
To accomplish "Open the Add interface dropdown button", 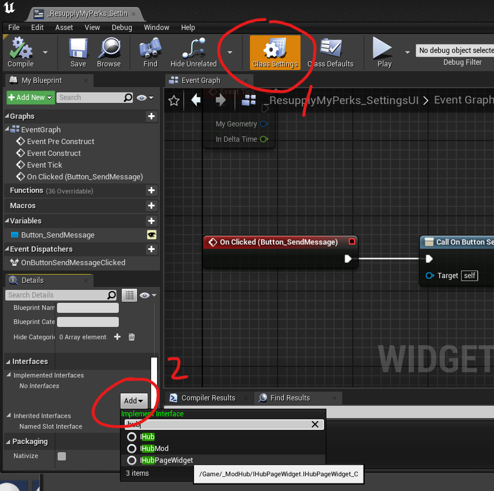I will tap(133, 400).
